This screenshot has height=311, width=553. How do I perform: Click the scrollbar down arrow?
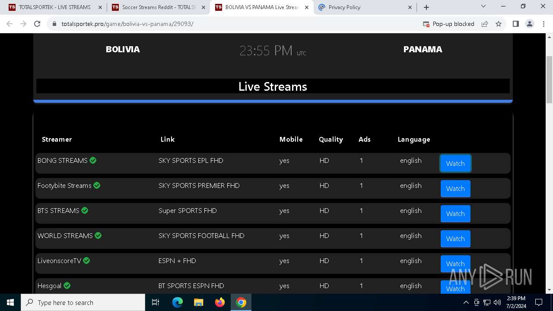(549, 290)
